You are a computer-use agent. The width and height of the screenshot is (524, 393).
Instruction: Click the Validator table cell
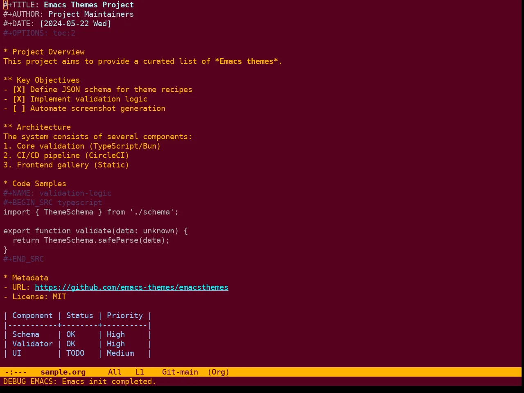tap(32, 344)
